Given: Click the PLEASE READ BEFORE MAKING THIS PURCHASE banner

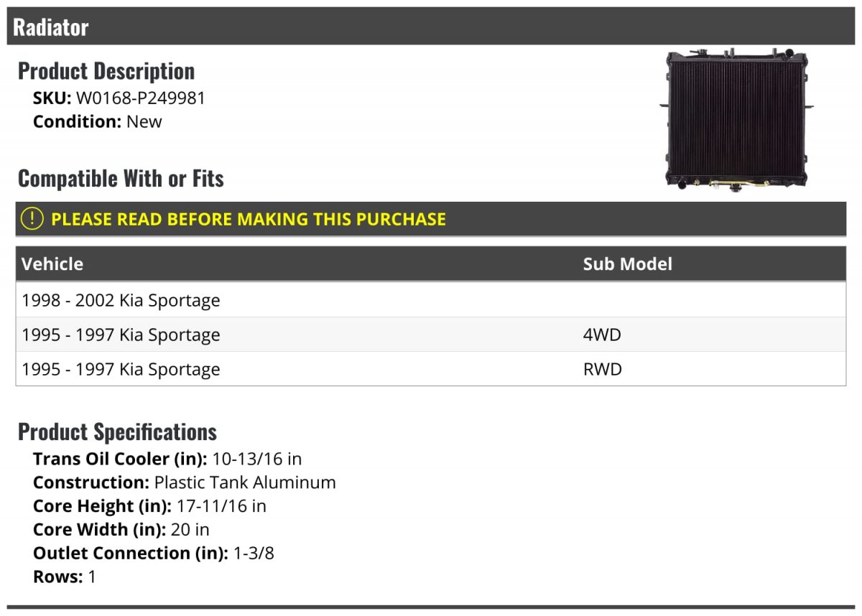Looking at the screenshot, I should tap(249, 219).
